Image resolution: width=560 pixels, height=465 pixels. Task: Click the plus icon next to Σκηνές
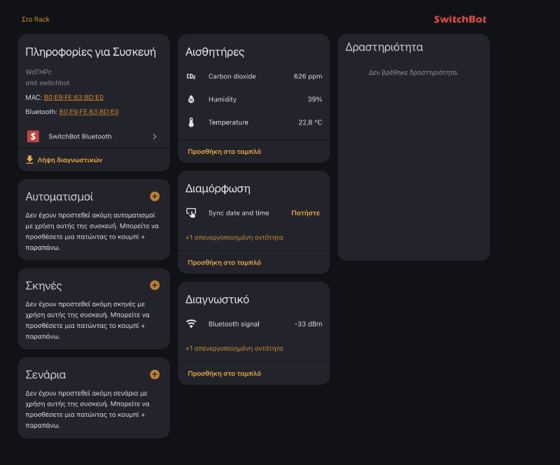154,285
